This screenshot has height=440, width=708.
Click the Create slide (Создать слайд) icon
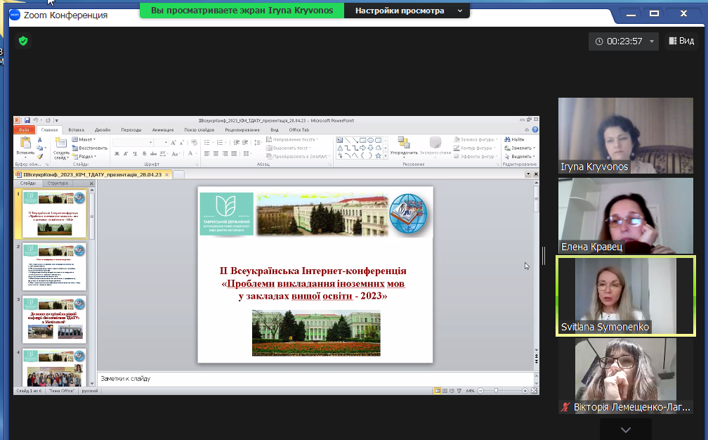[61, 143]
